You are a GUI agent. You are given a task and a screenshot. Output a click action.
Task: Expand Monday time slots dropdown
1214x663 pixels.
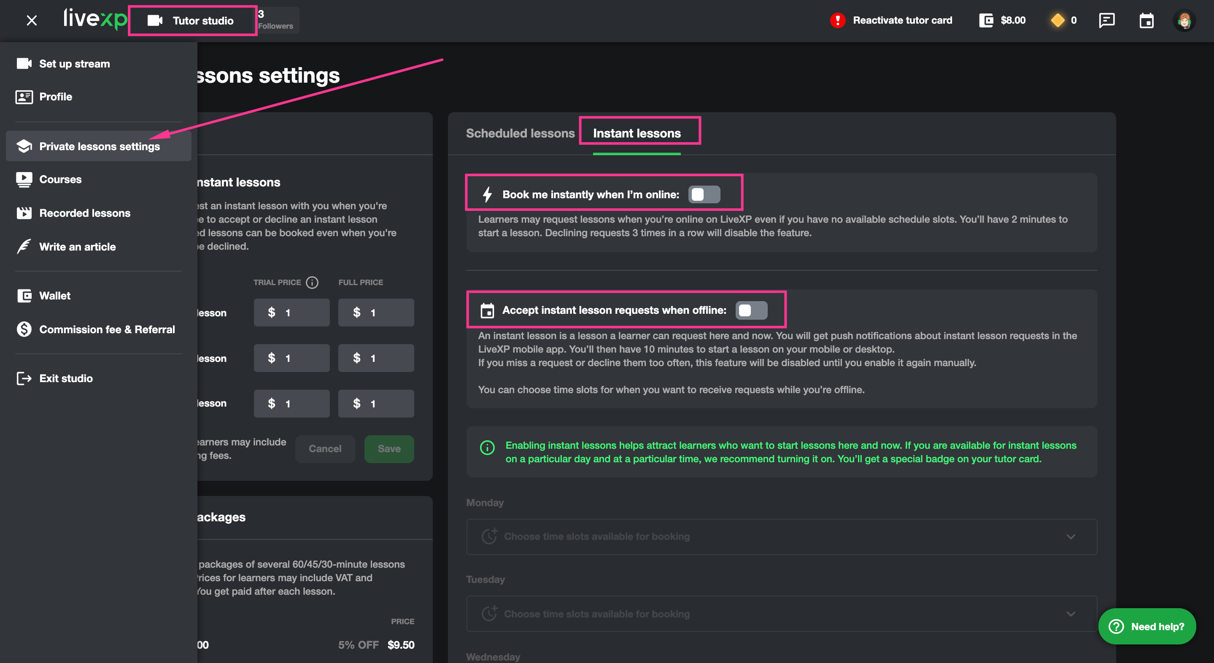point(781,537)
